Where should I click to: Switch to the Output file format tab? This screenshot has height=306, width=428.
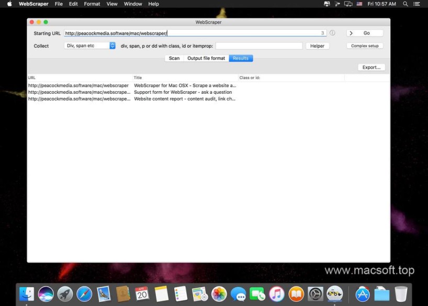(206, 58)
